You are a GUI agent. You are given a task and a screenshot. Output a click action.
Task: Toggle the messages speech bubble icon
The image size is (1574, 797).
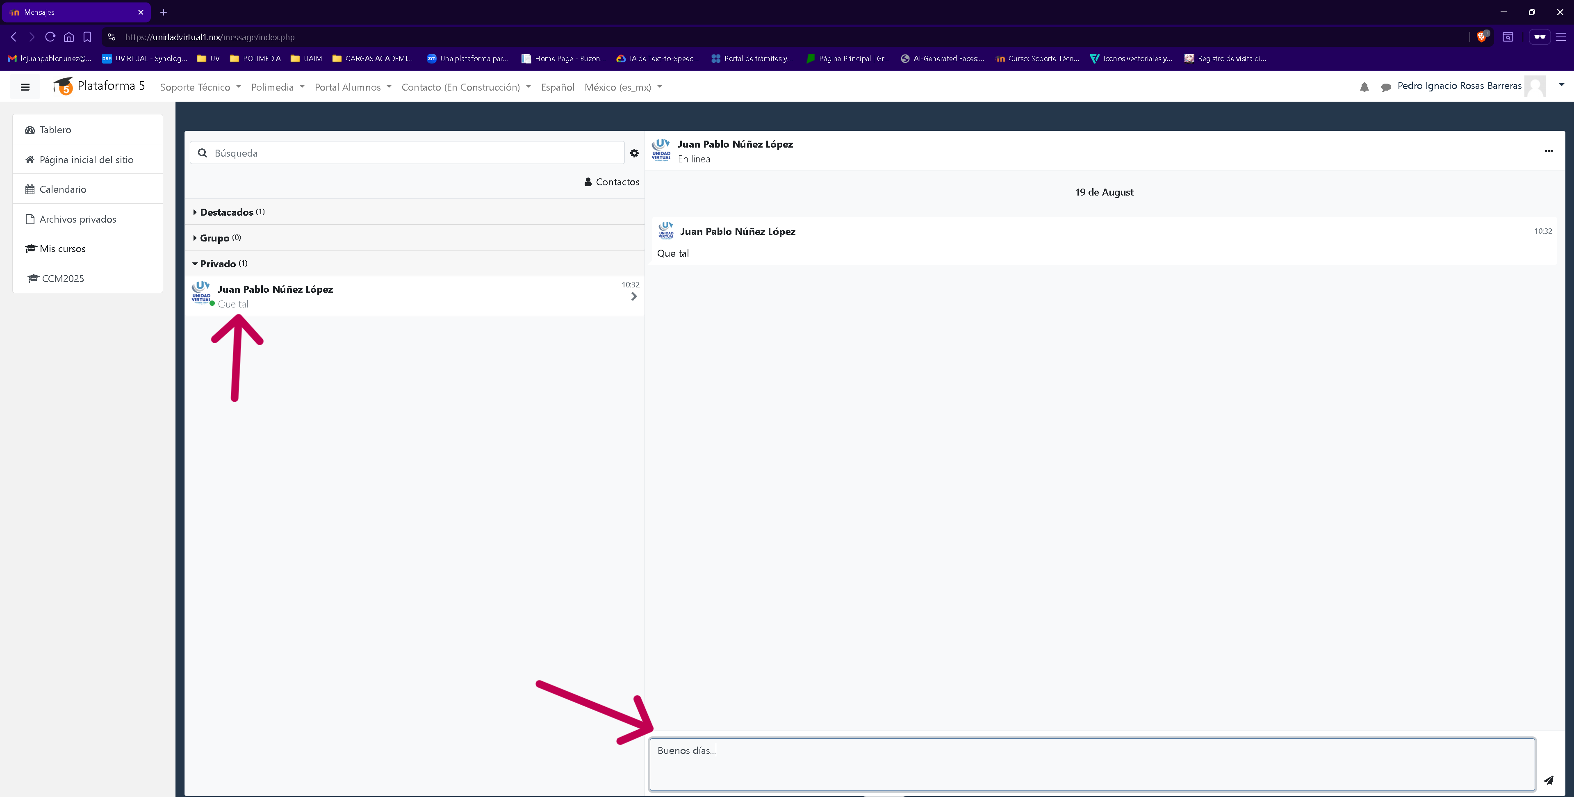pos(1386,87)
